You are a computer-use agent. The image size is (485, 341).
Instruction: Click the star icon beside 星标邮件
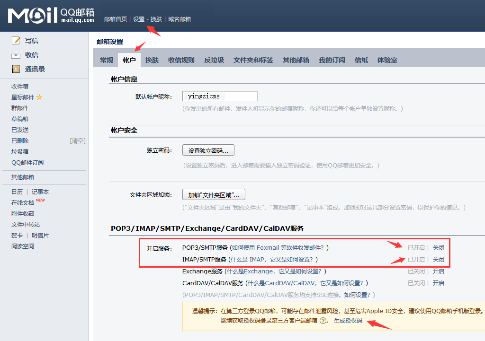coord(39,97)
